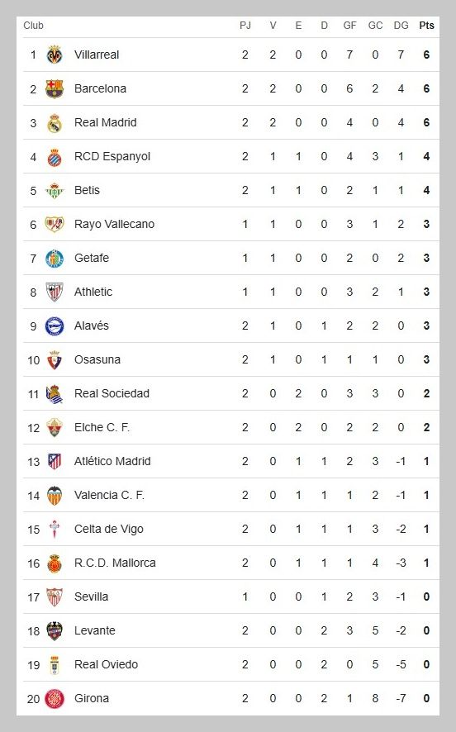Click the Getafe crest icon
Image resolution: width=456 pixels, height=732 pixels.
pyautogui.click(x=55, y=258)
